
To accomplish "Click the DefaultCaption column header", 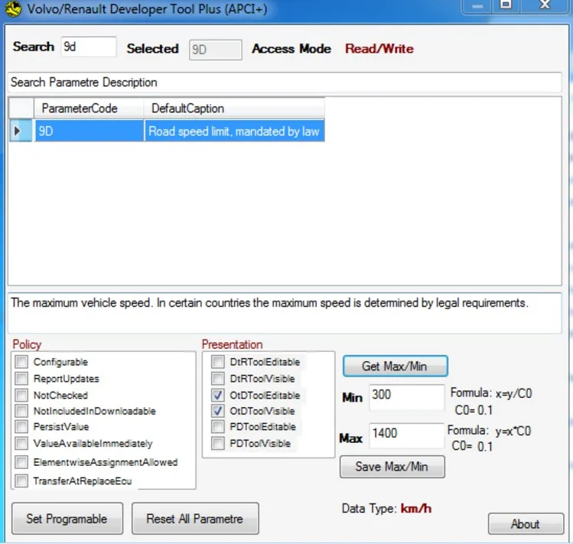I will point(234,109).
